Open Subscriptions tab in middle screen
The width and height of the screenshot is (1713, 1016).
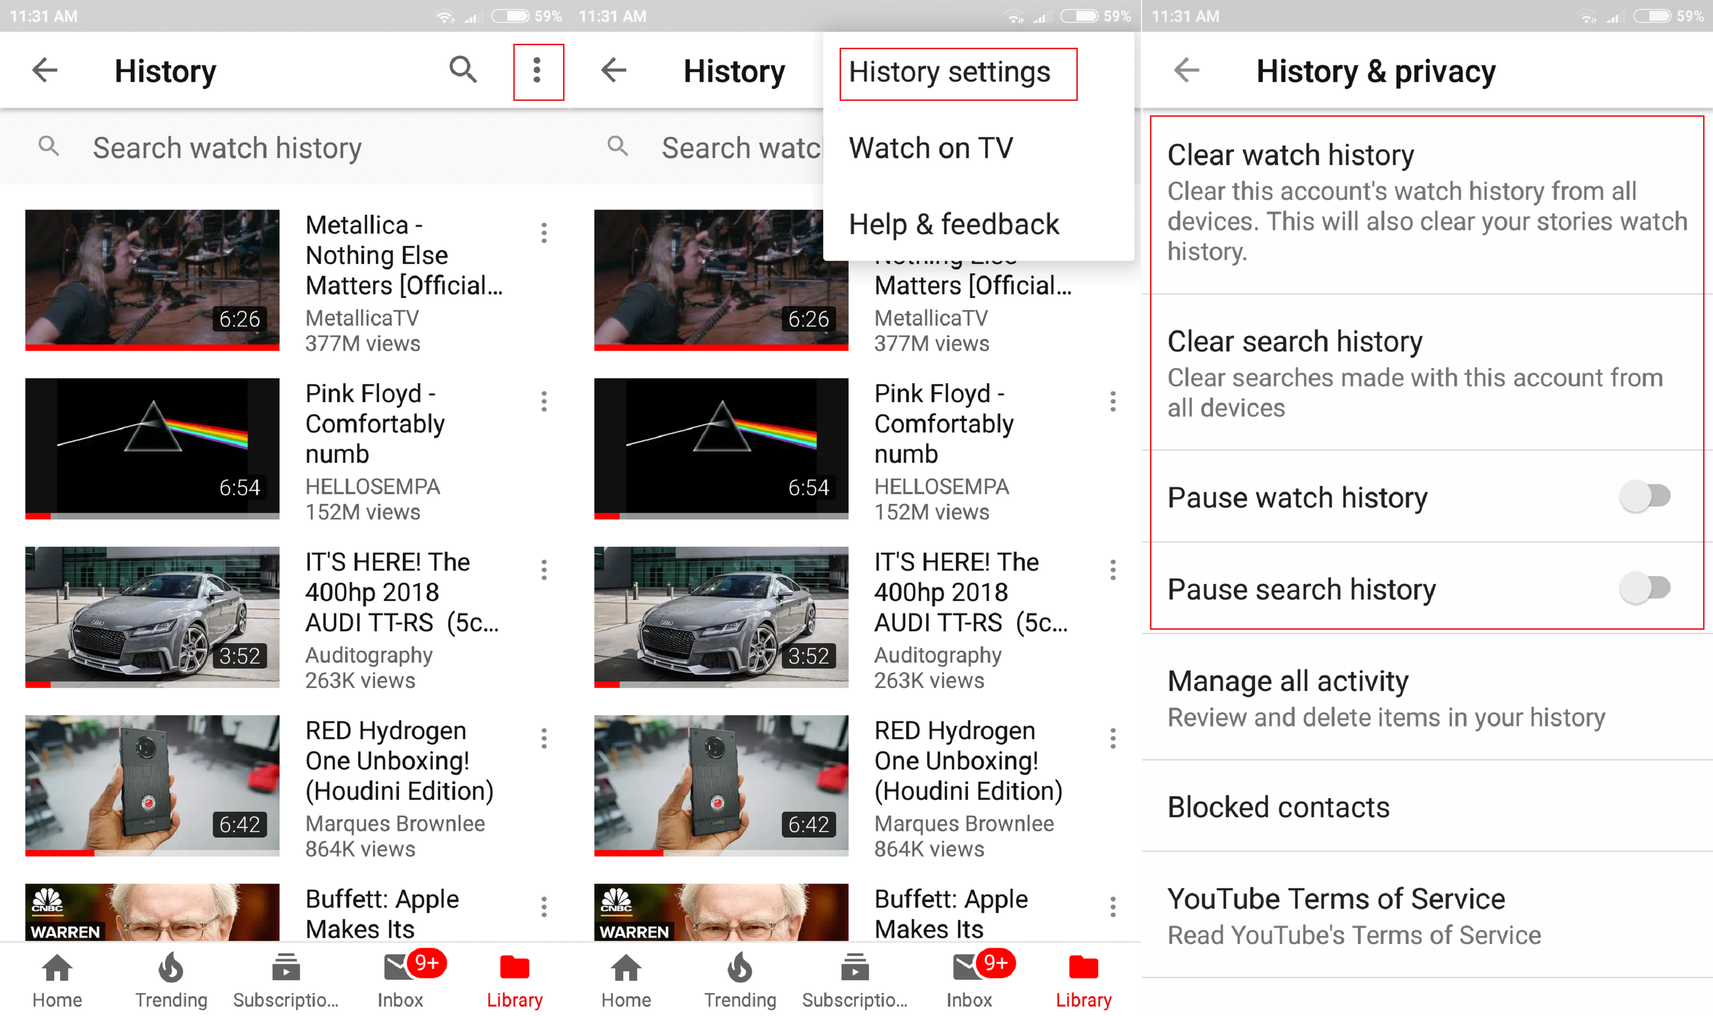click(x=855, y=980)
